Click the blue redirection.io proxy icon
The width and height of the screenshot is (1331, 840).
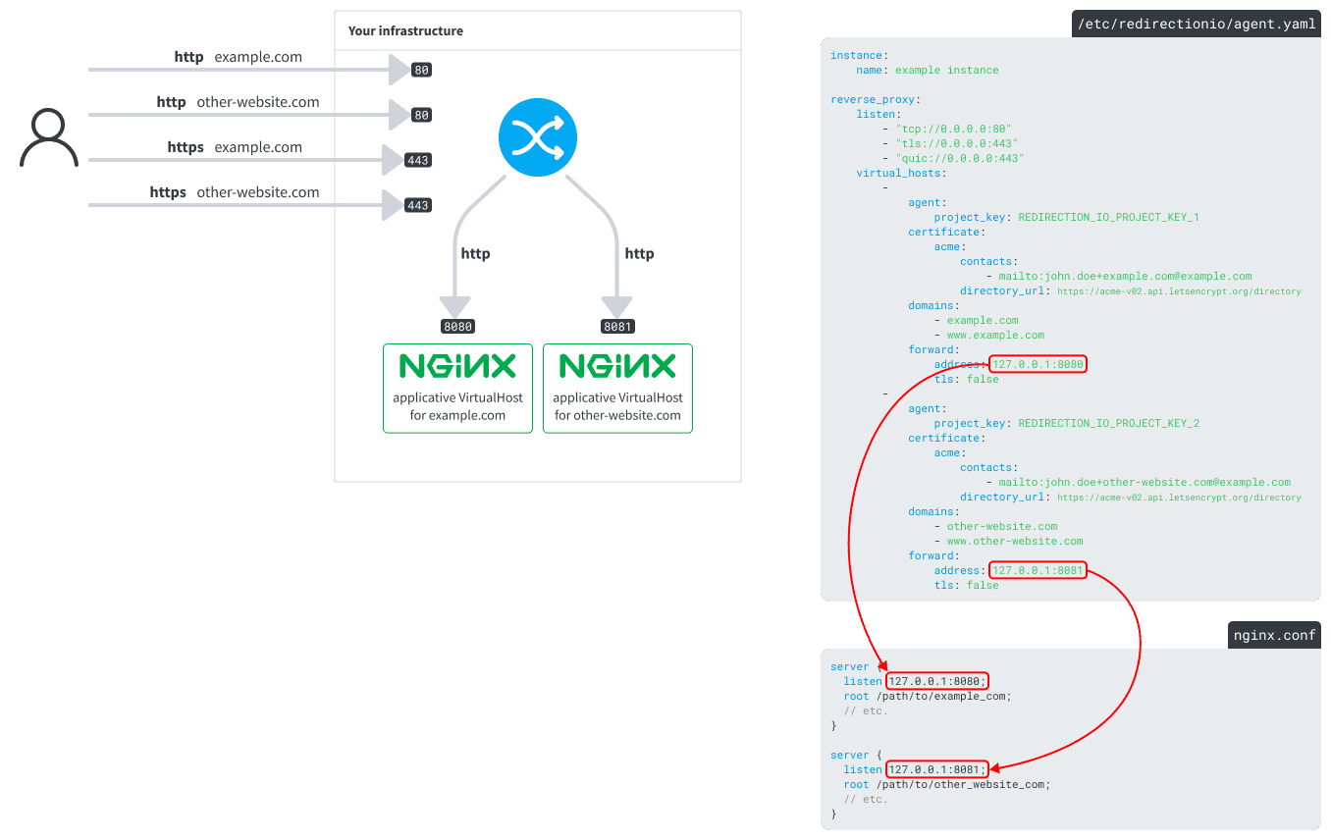tap(537, 137)
